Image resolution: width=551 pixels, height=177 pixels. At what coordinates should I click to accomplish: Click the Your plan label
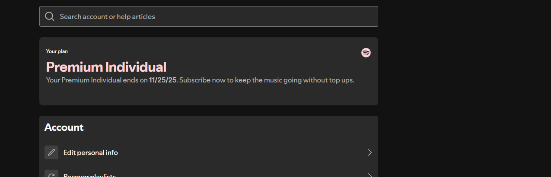[57, 51]
